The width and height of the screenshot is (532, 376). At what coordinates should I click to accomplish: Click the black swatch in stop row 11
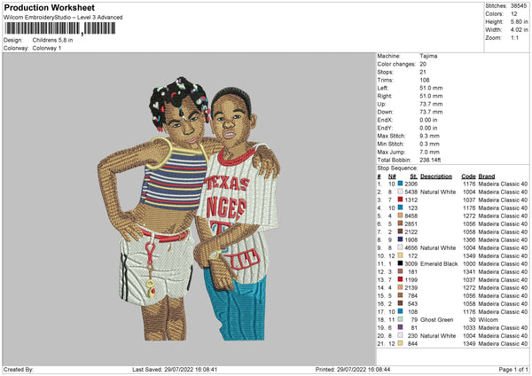click(401, 263)
